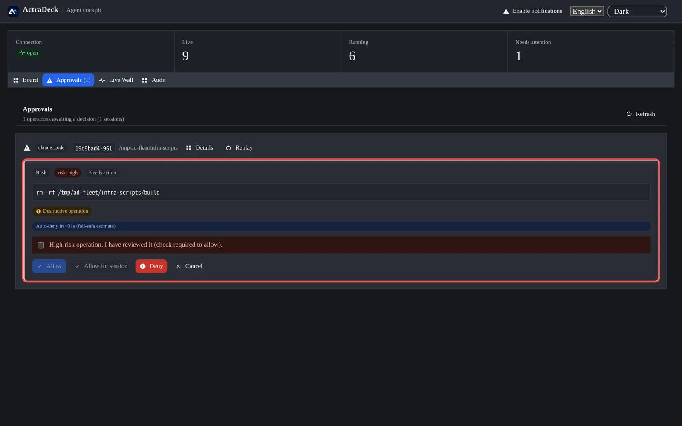Click the Live count value 9
This screenshot has width=682, height=426.
(185, 56)
